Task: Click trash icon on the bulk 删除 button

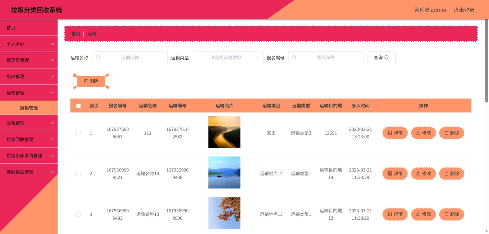Action: 86,81
